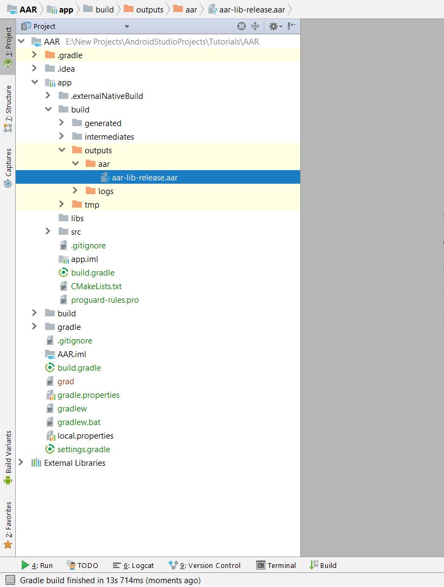Image resolution: width=444 pixels, height=587 pixels.
Task: Click the External Libraries icon
Action: pos(36,463)
